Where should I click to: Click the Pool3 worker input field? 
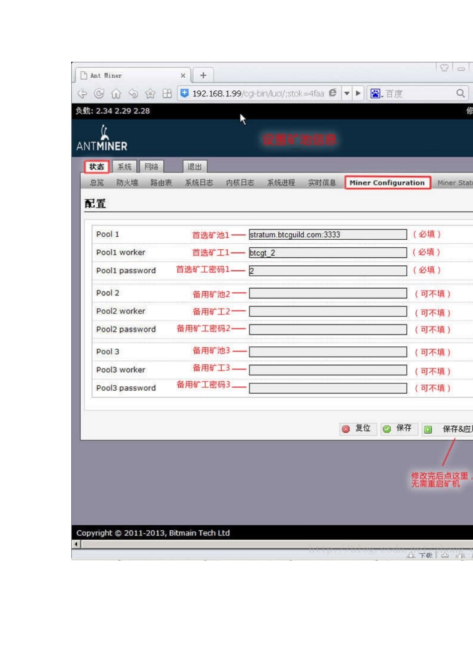point(328,370)
